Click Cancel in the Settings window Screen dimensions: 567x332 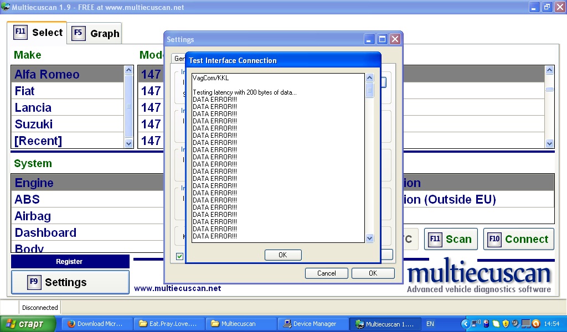tap(327, 273)
